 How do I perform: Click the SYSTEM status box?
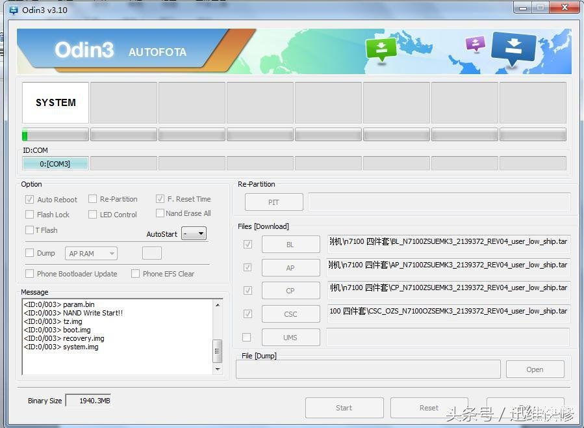point(55,103)
